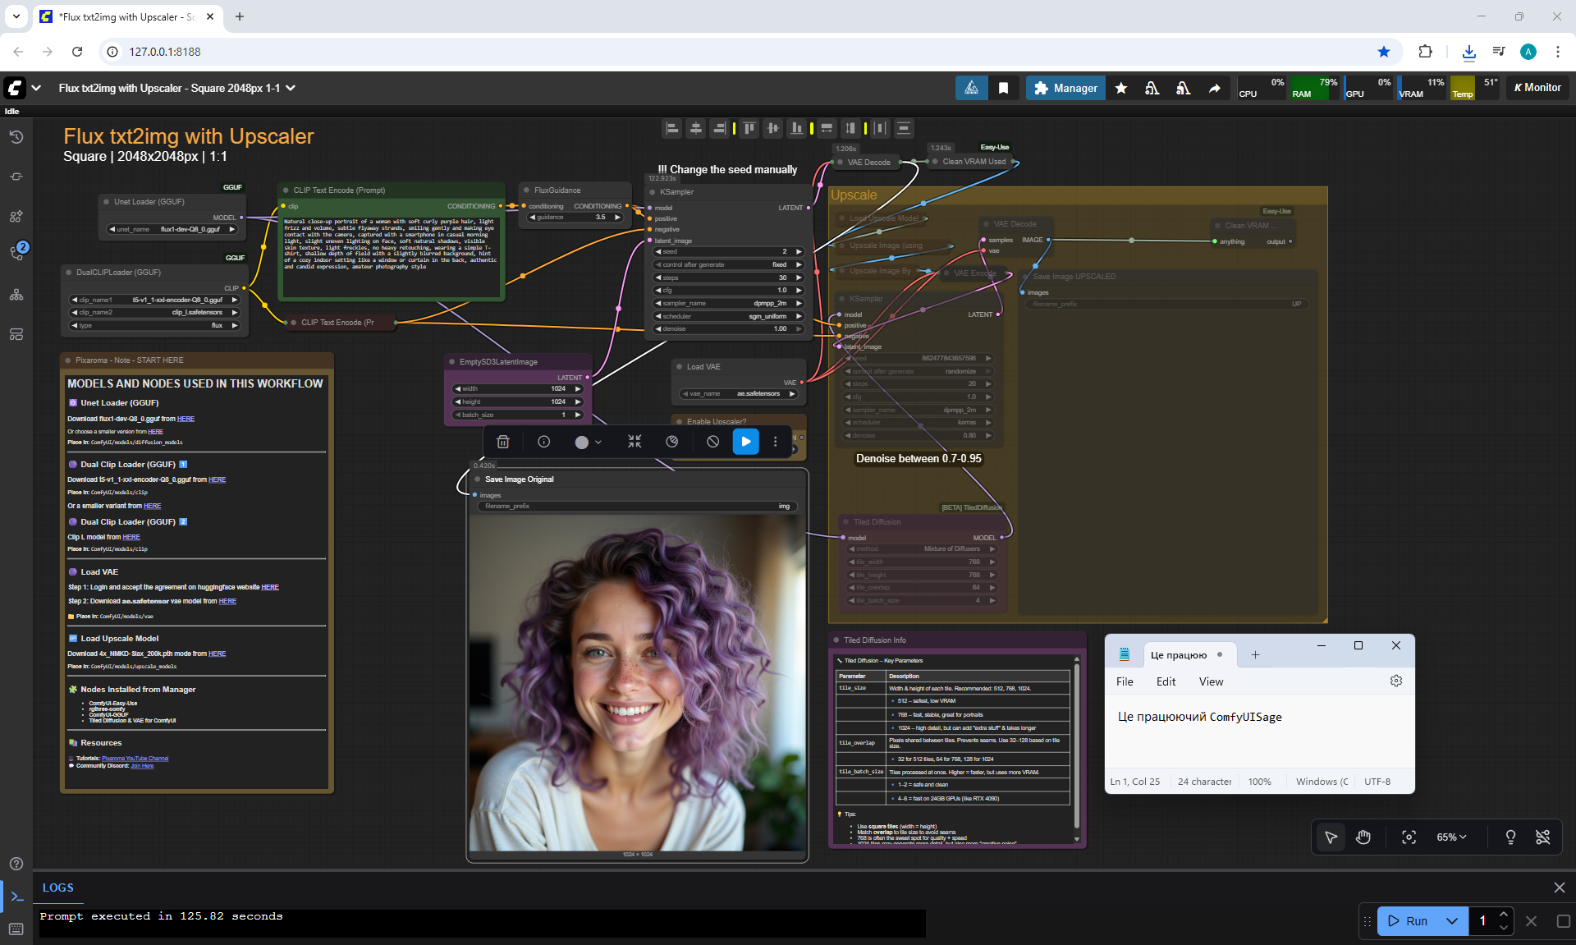This screenshot has width=1576, height=945.
Task: Open the Manager panel
Action: (1065, 88)
